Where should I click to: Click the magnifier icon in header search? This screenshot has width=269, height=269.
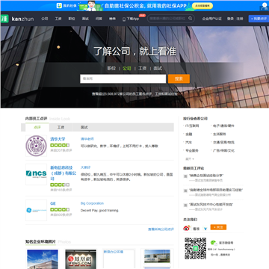[191, 19]
